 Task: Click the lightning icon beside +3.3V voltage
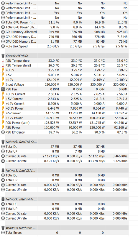[x=3, y=70]
